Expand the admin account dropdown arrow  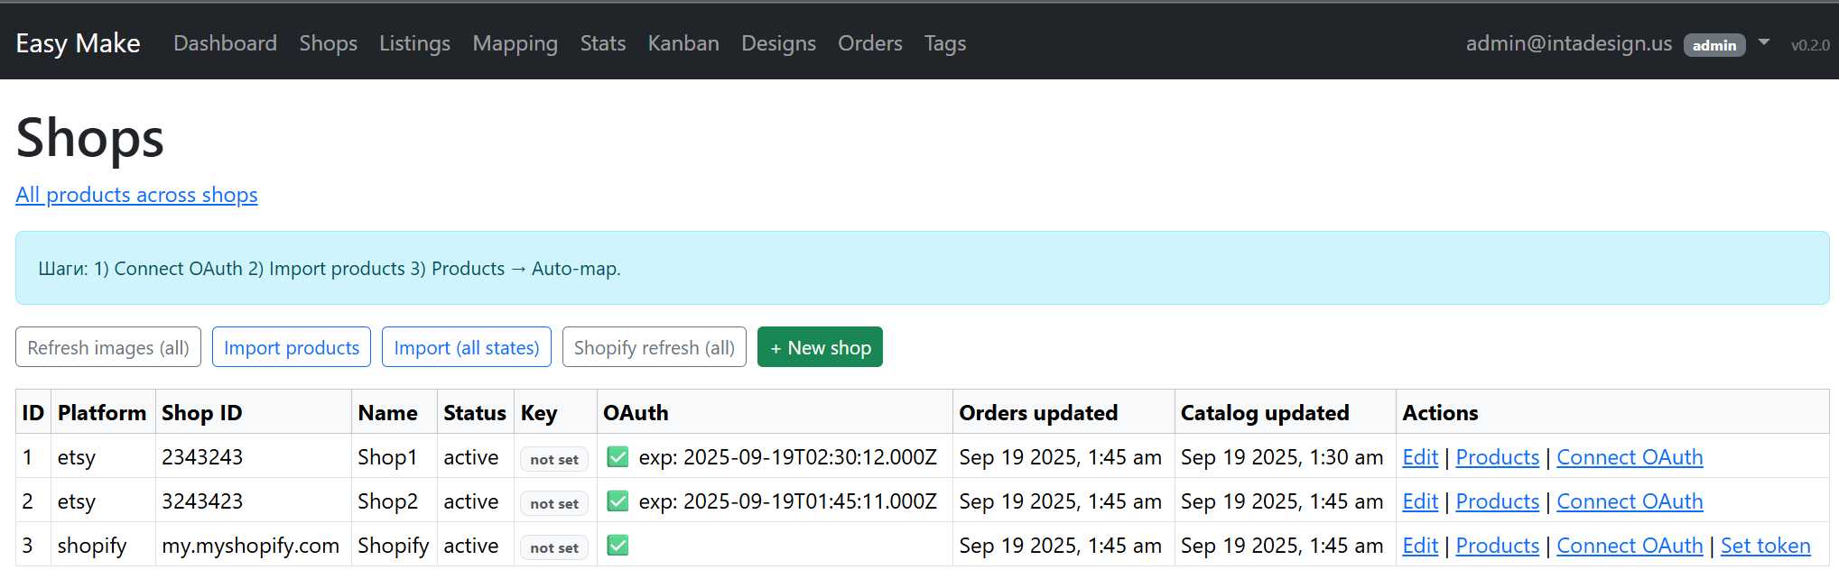coord(1763,42)
